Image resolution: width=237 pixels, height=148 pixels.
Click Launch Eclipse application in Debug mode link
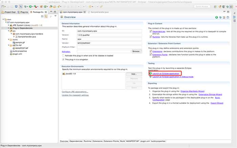pos(173,77)
